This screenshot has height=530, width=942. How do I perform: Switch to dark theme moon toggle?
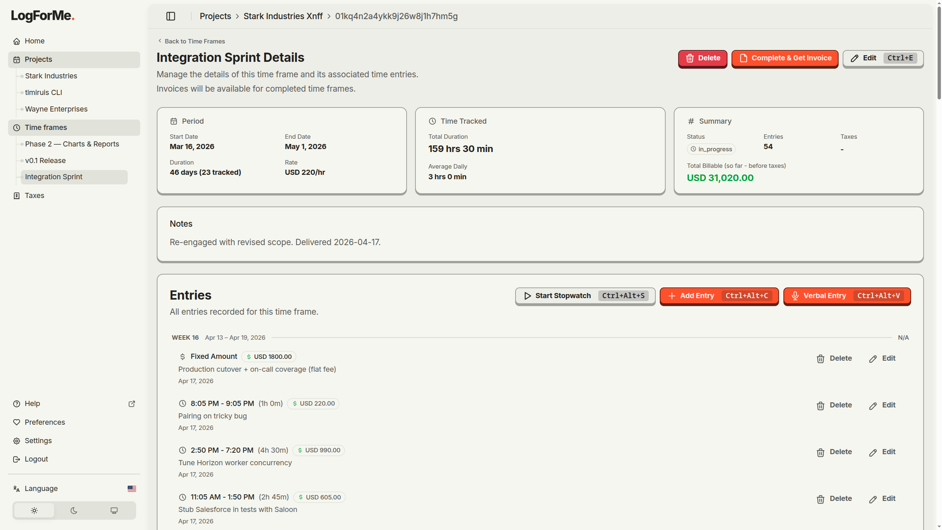(x=74, y=510)
